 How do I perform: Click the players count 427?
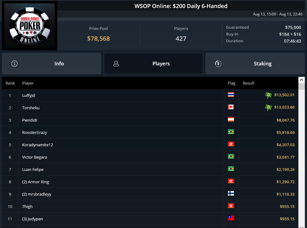pos(181,39)
